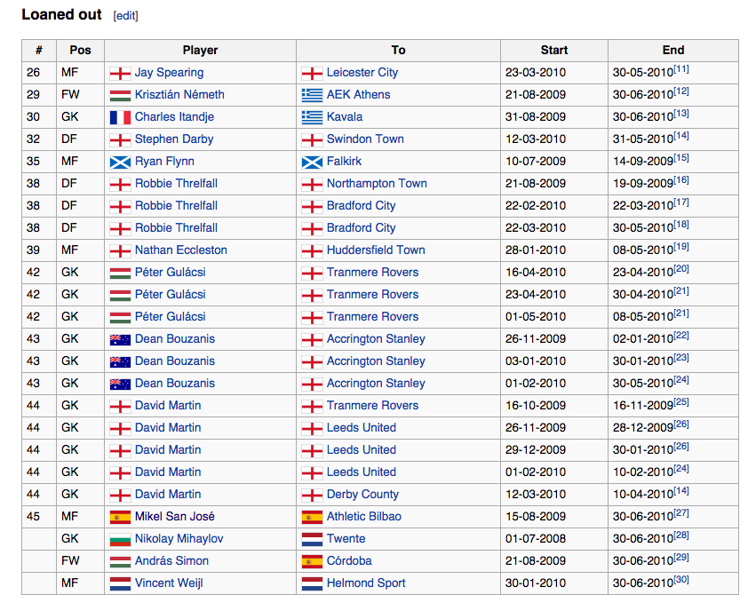Open Nikolay Mihaylov's player page
The width and height of the screenshot is (740, 595).
(179, 539)
